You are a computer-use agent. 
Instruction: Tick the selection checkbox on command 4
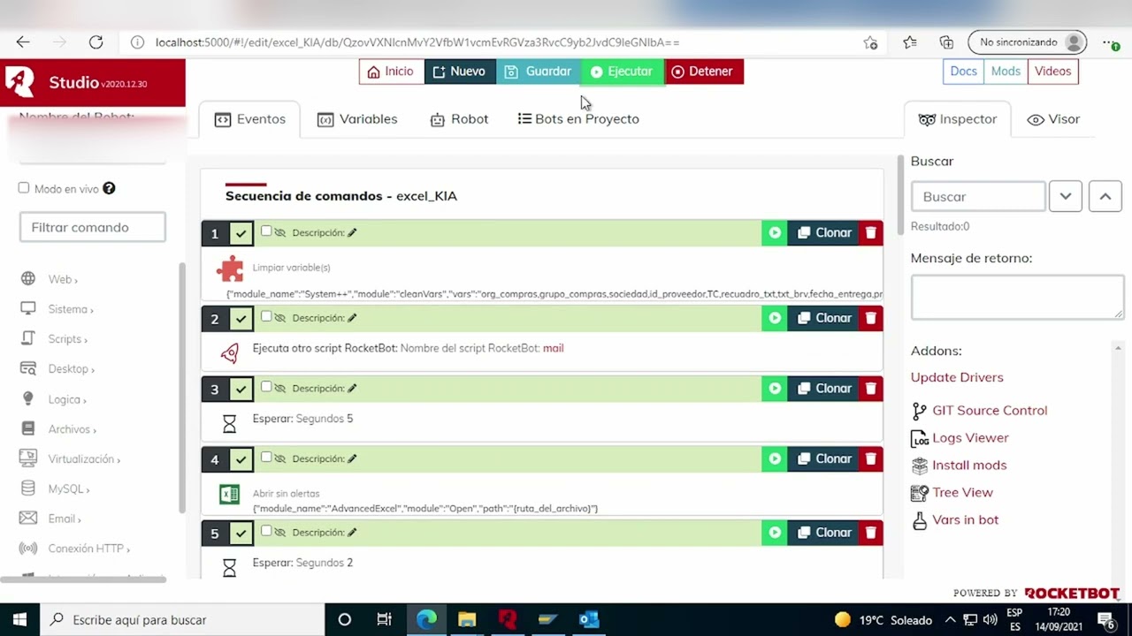(266, 458)
